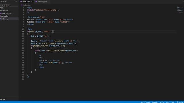The width and height of the screenshot is (184, 103).
Task: Click the $p1 = $_POST['p1'] line
Action: pos(40,36)
